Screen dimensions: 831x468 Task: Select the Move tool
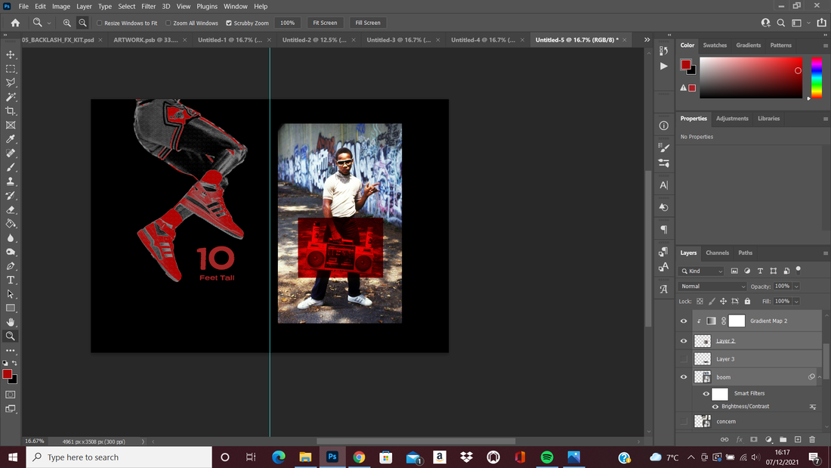11,54
